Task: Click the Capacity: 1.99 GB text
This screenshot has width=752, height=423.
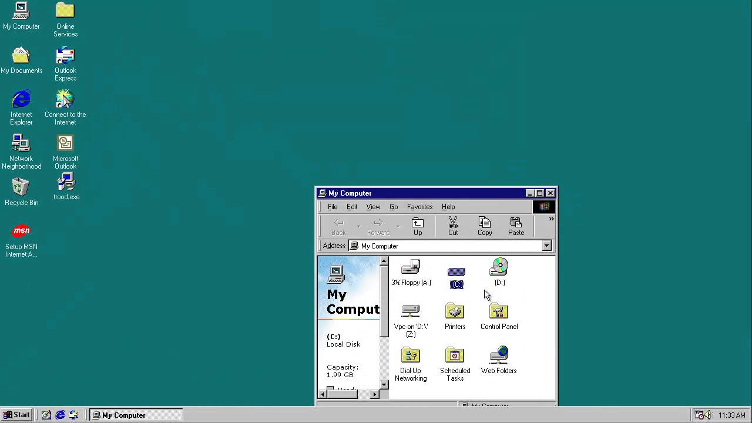Action: coord(343,371)
